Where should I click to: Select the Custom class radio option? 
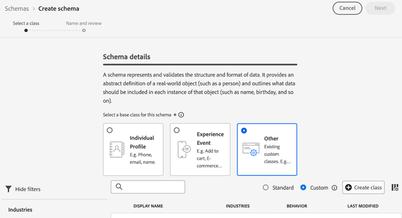point(303,188)
